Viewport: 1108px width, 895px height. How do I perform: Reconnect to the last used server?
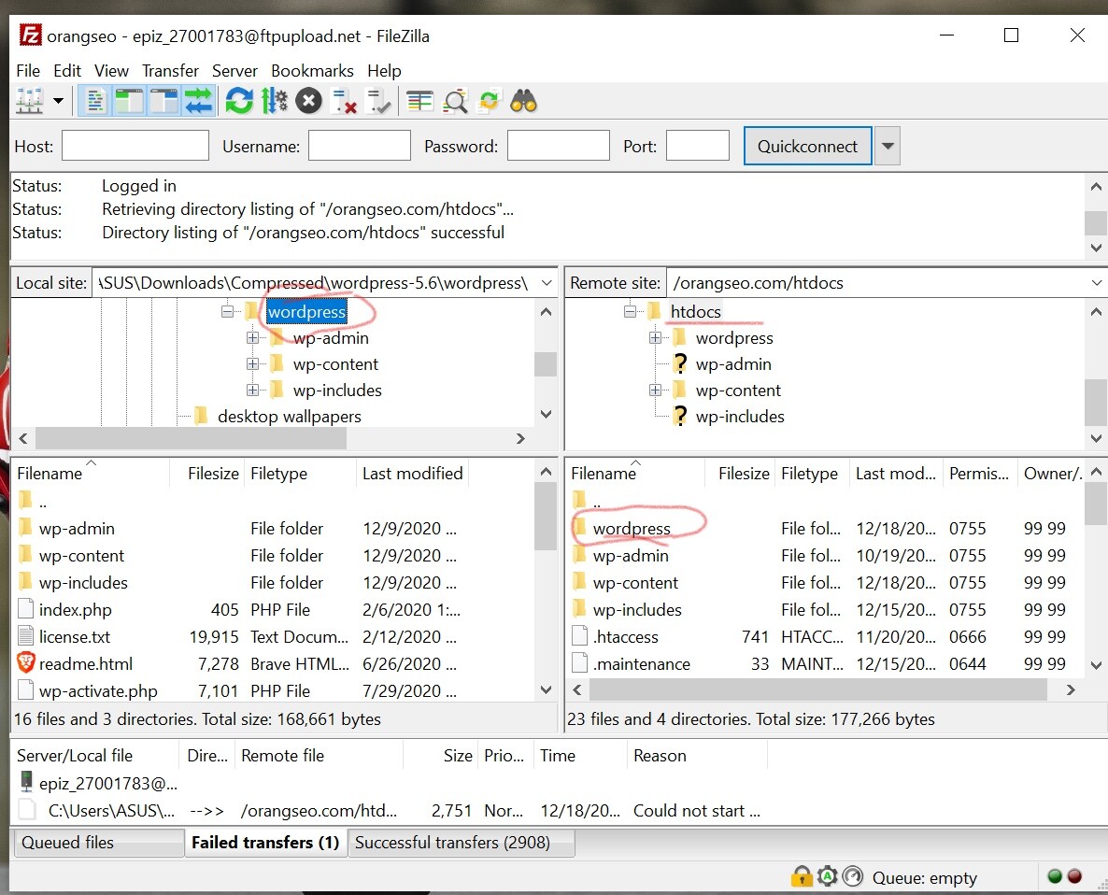(378, 101)
